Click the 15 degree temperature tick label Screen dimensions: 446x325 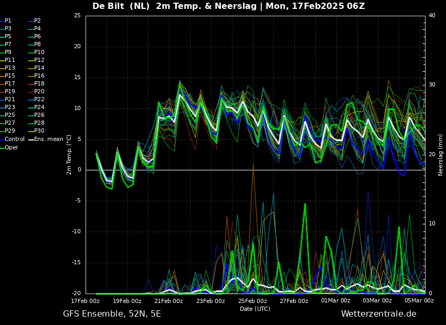coord(77,78)
